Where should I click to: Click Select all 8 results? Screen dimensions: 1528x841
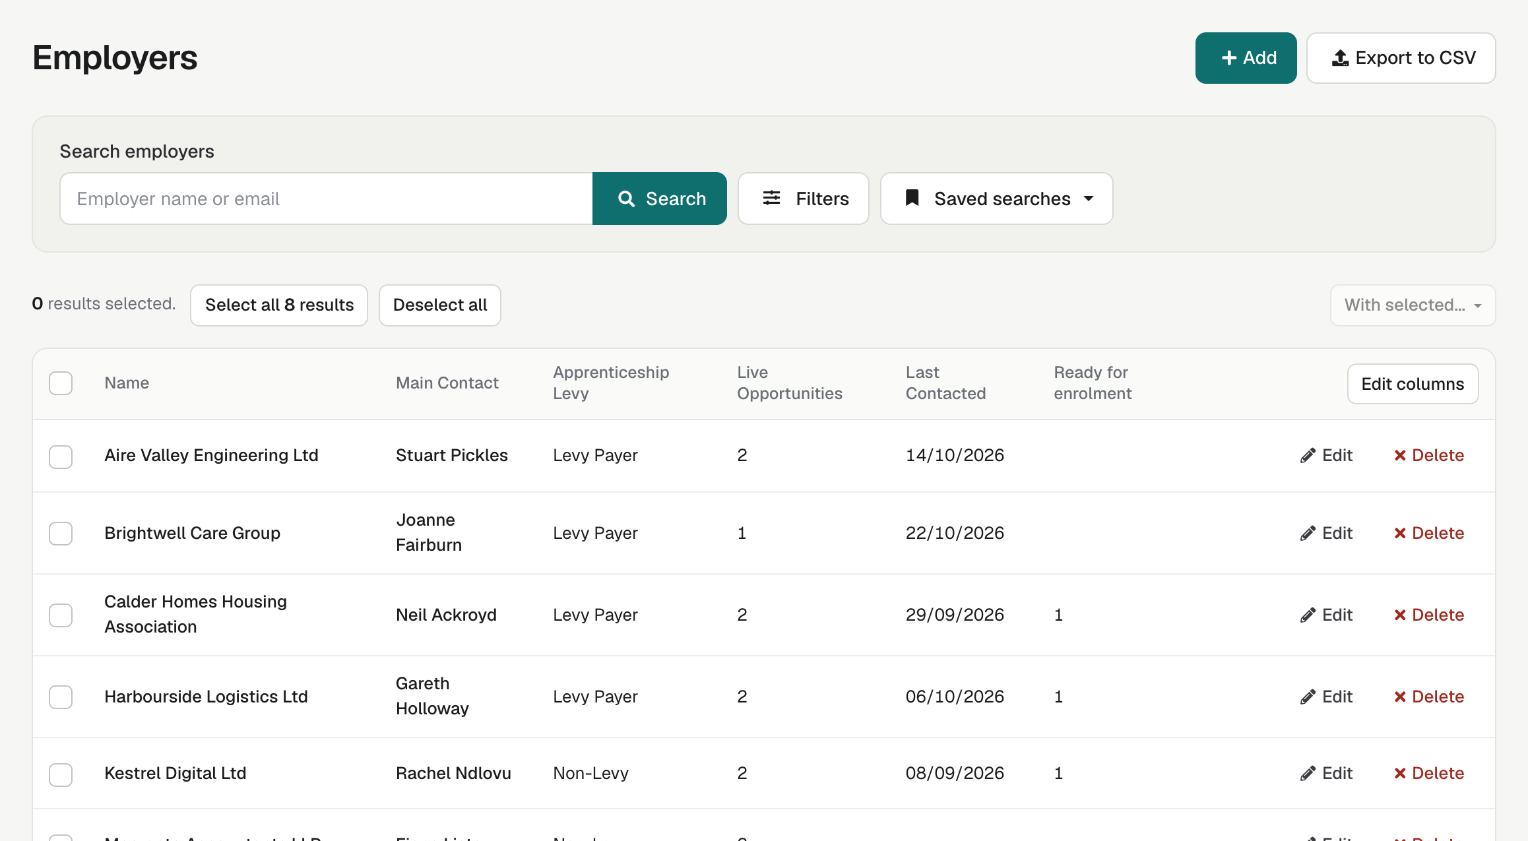[279, 305]
